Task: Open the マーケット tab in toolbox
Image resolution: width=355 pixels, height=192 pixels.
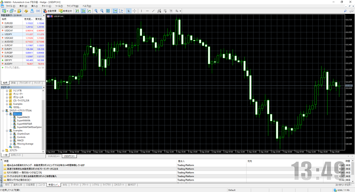Action: (75, 185)
